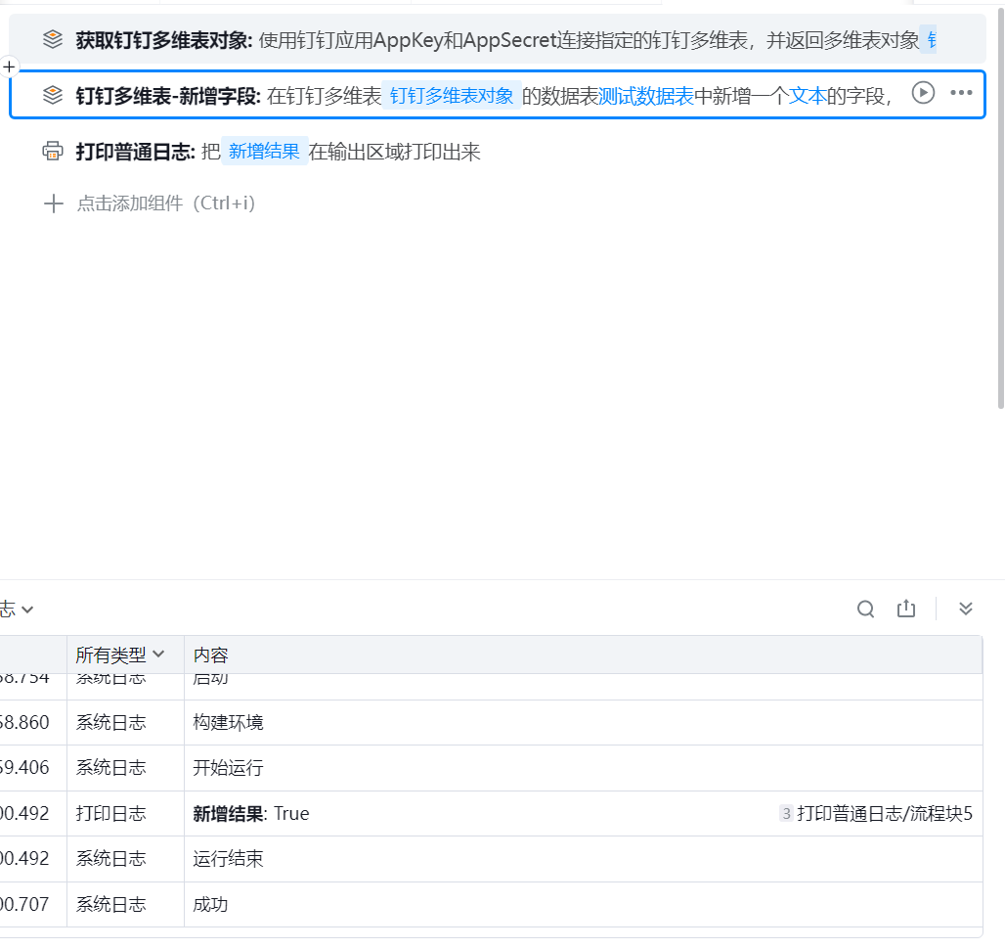Expand the log panel title dropdown

(26, 610)
